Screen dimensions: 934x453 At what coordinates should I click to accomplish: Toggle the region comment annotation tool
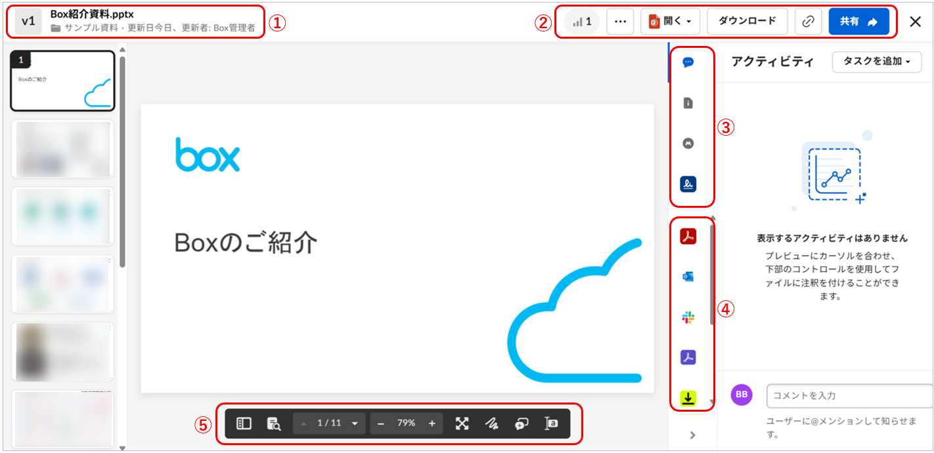click(x=522, y=423)
